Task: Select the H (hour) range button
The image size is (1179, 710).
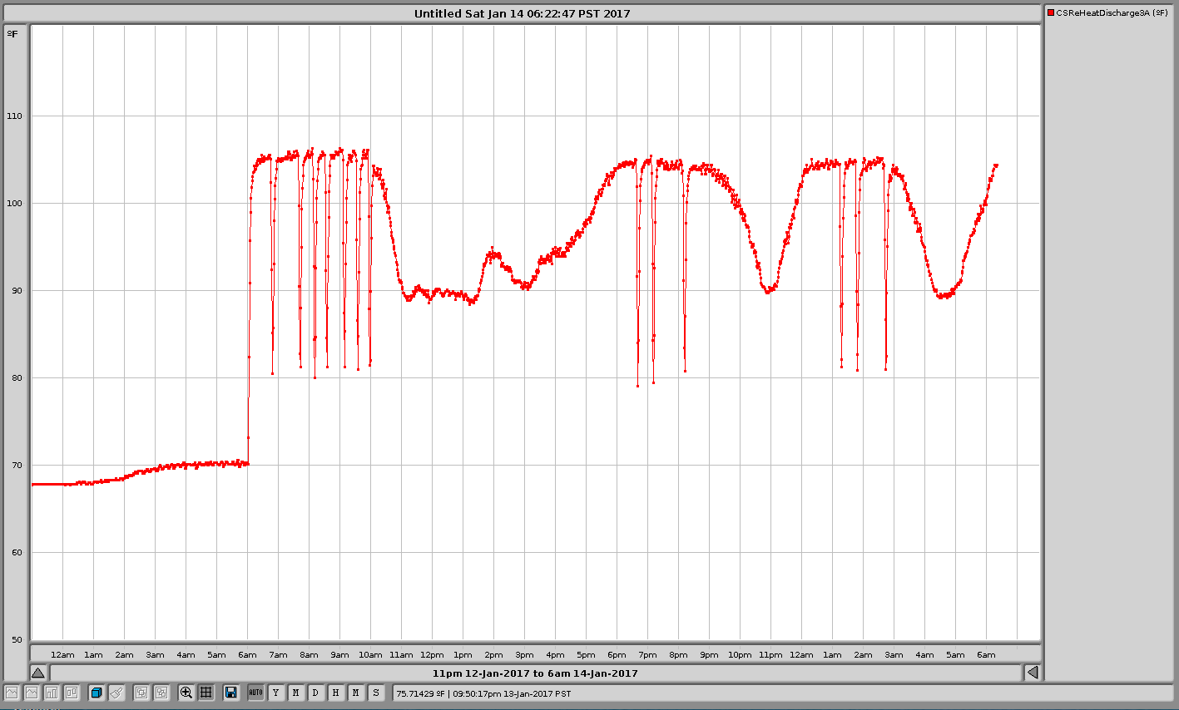Action: (335, 693)
